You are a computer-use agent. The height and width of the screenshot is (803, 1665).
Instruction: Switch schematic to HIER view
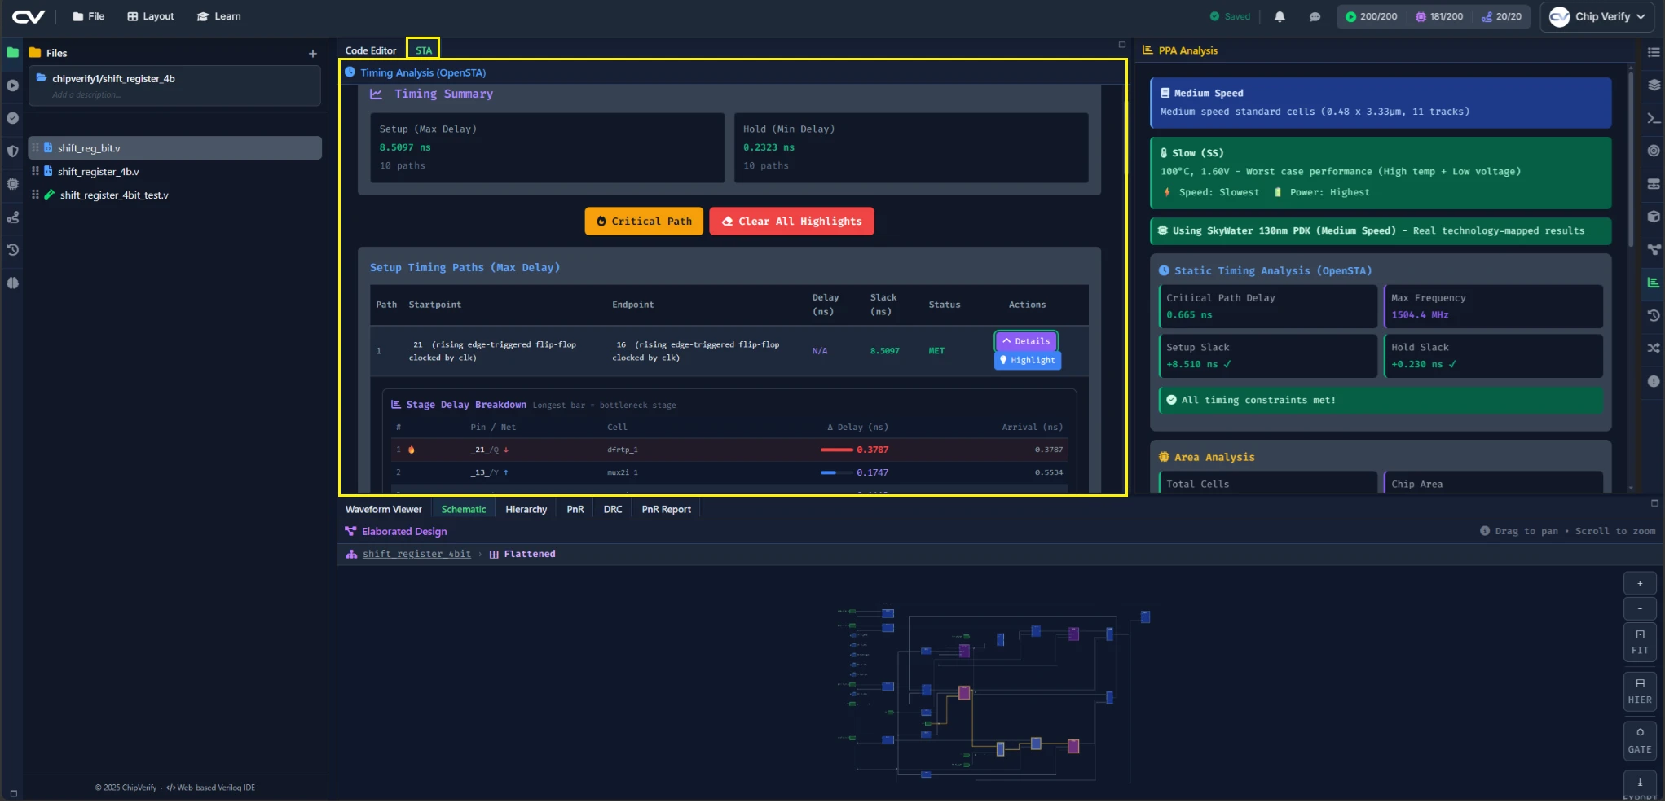1640,691
